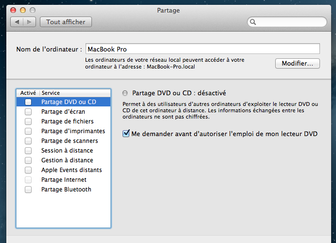
Task: Toggle the Partage Bluetooth checkbox
Action: point(28,190)
